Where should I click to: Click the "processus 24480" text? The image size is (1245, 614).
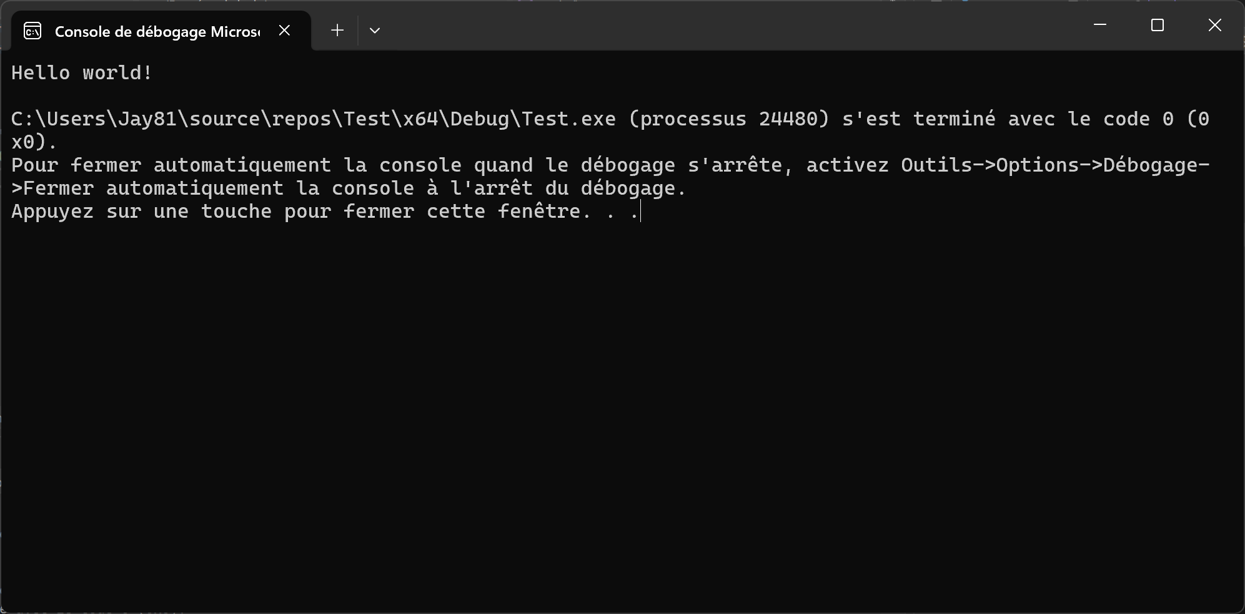pyautogui.click(x=728, y=119)
